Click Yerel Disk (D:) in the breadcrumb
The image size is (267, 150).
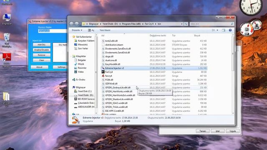[x=110, y=24]
